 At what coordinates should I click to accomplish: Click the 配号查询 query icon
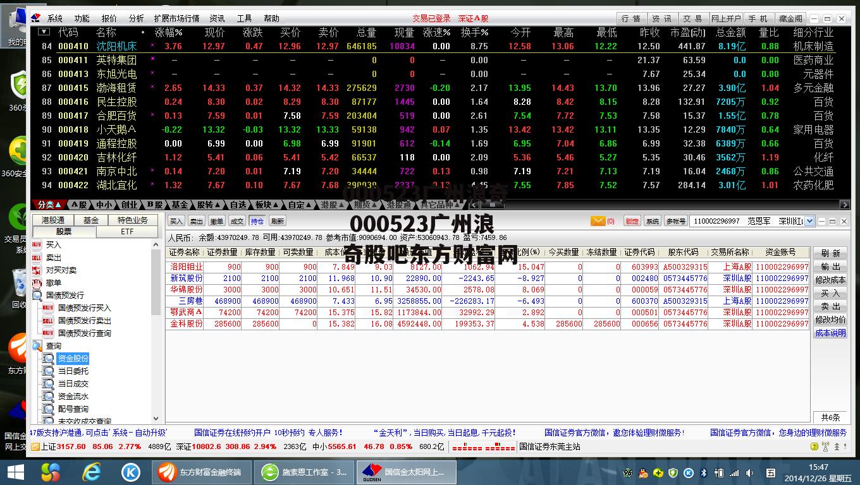(x=48, y=409)
